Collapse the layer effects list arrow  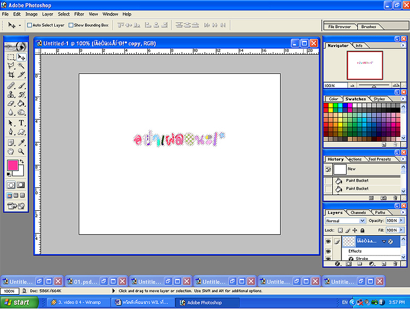click(x=383, y=242)
